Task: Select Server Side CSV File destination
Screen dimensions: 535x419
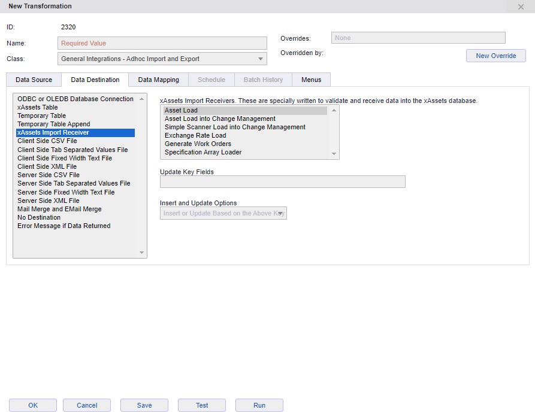Action: pyautogui.click(x=49, y=175)
